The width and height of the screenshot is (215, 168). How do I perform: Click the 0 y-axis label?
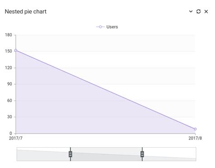(x=11, y=133)
